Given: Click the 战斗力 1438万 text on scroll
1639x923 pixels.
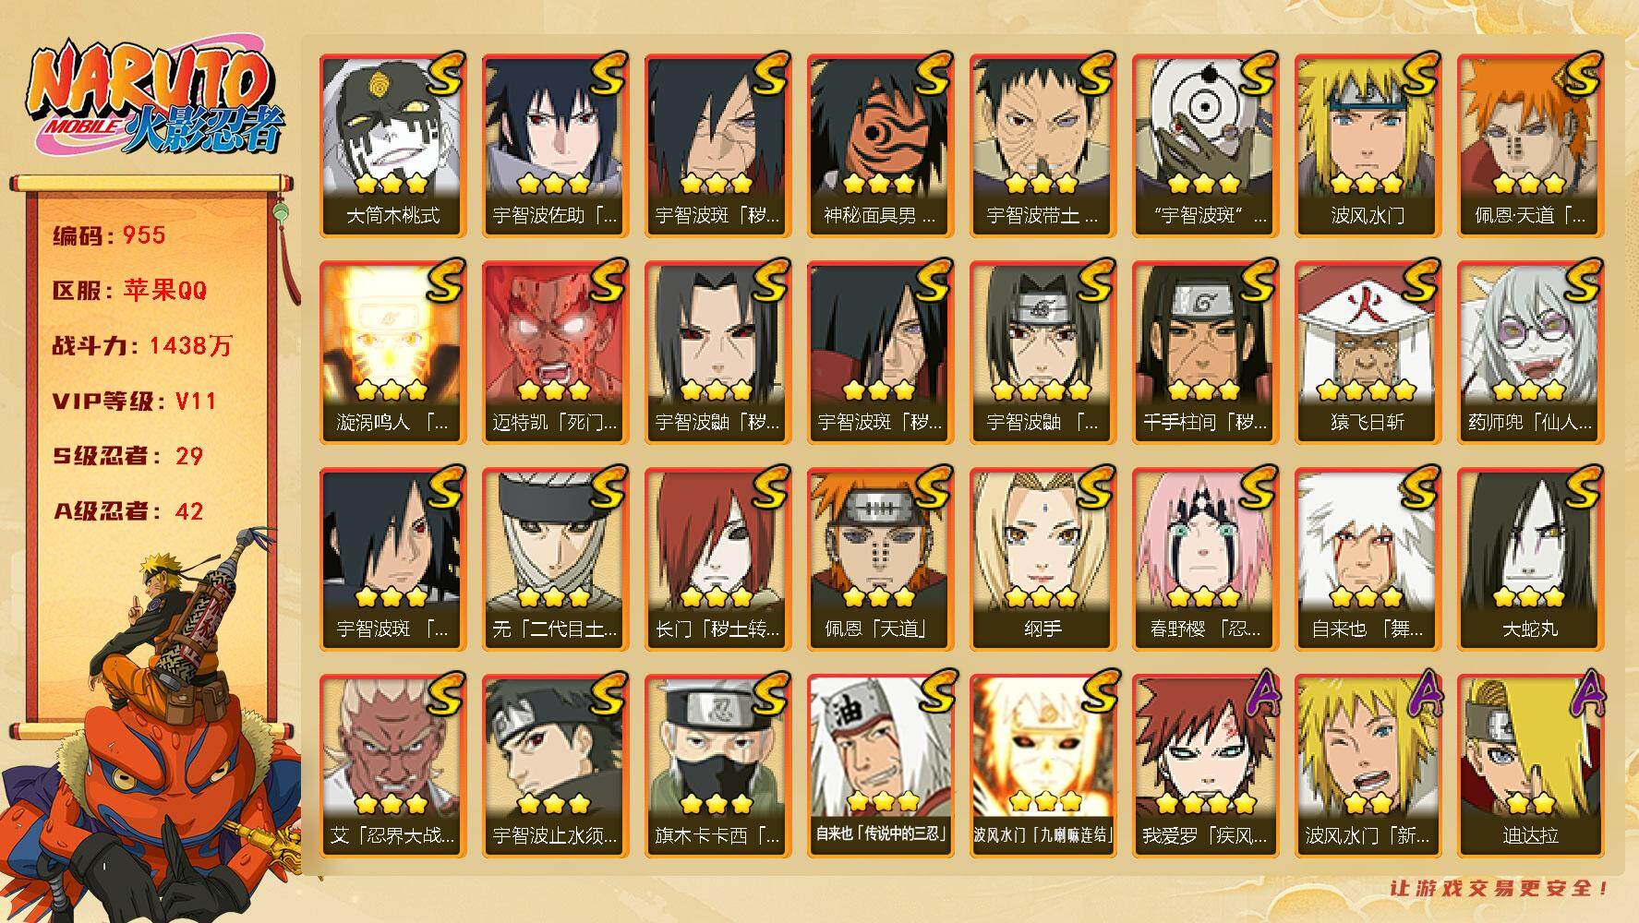Looking at the screenshot, I should click(142, 346).
